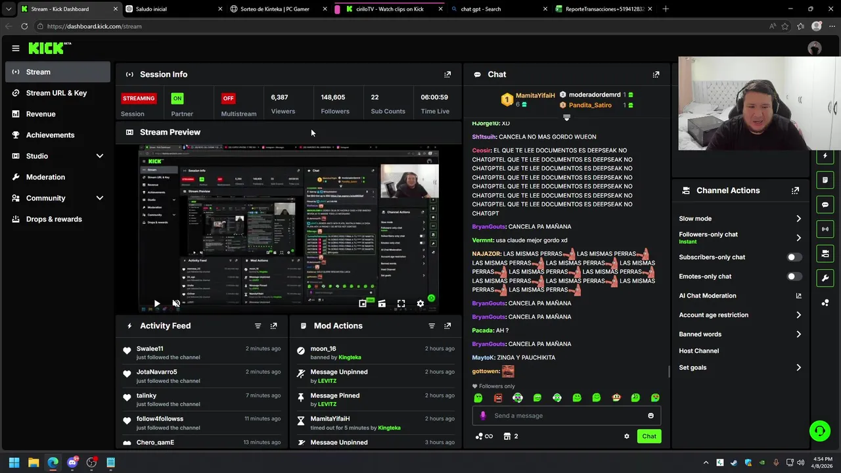Expand Slow mode options
The image size is (841, 473).
[x=798, y=219]
